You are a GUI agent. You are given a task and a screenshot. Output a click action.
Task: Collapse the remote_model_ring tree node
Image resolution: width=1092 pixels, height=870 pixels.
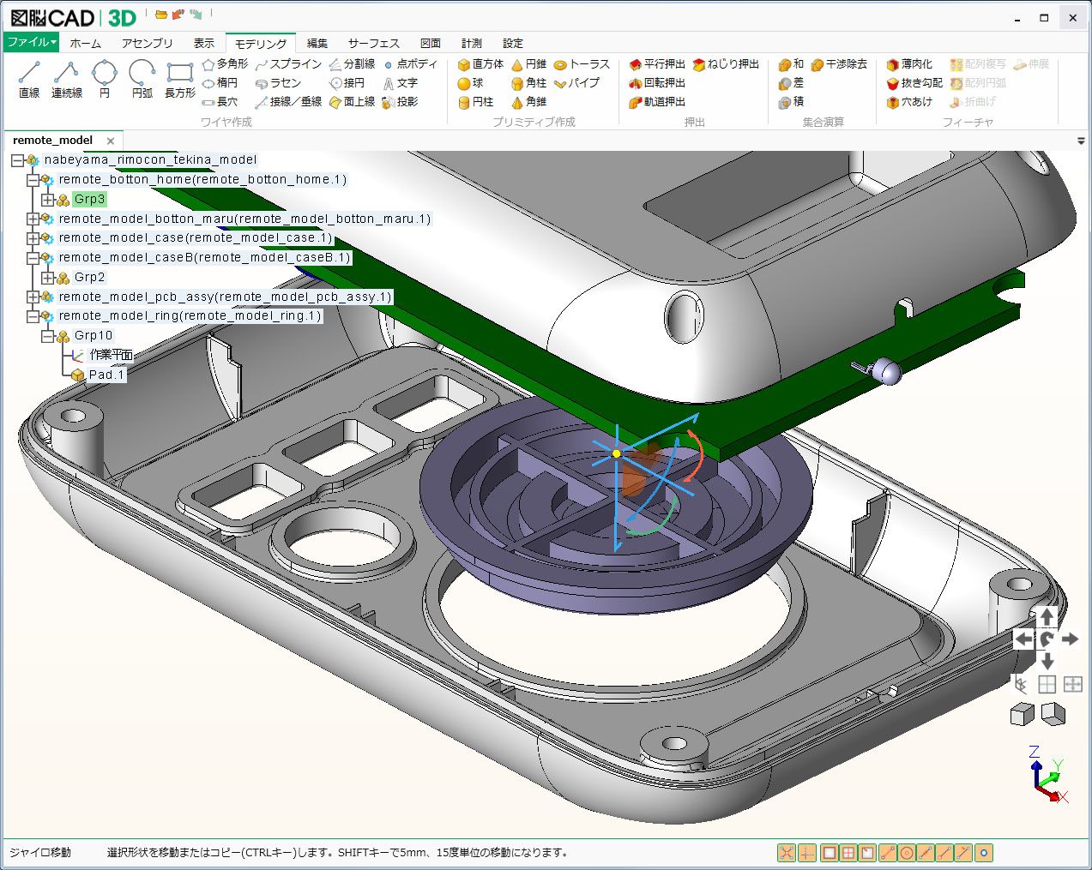point(33,316)
